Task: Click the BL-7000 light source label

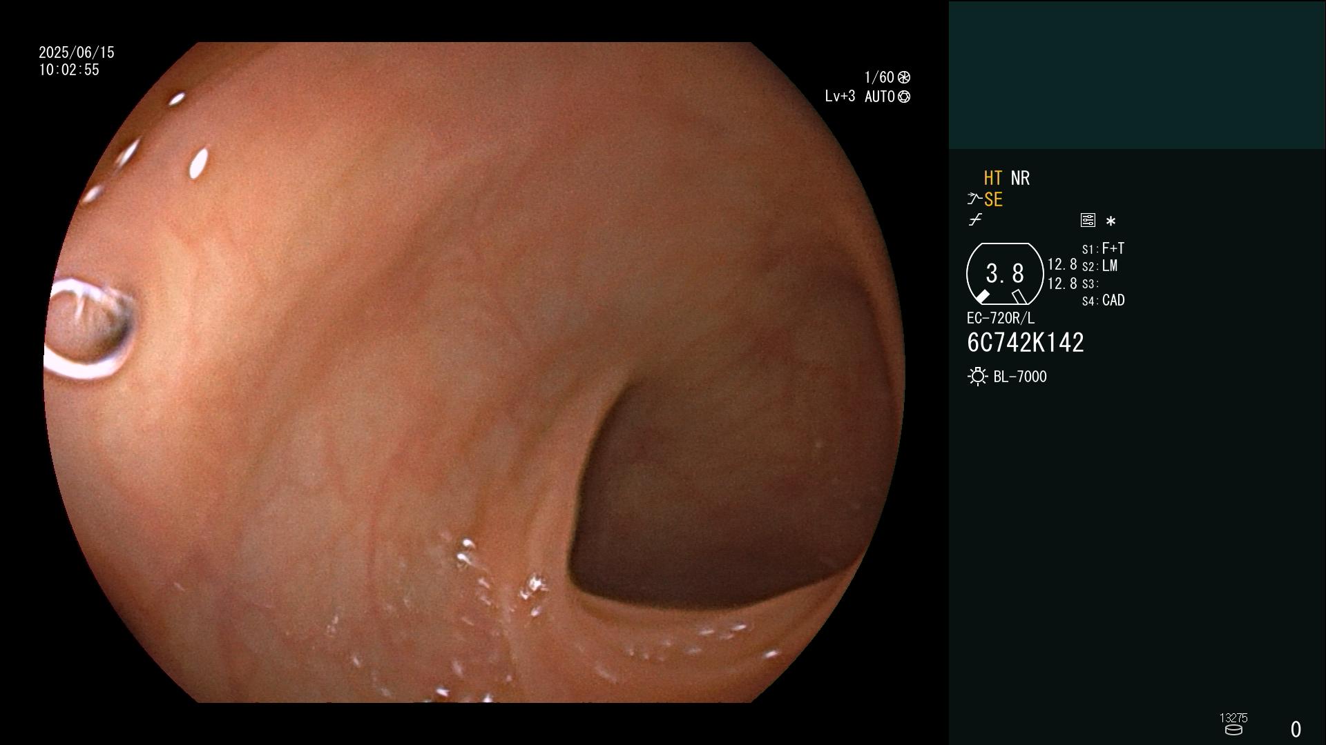Action: click(1020, 377)
